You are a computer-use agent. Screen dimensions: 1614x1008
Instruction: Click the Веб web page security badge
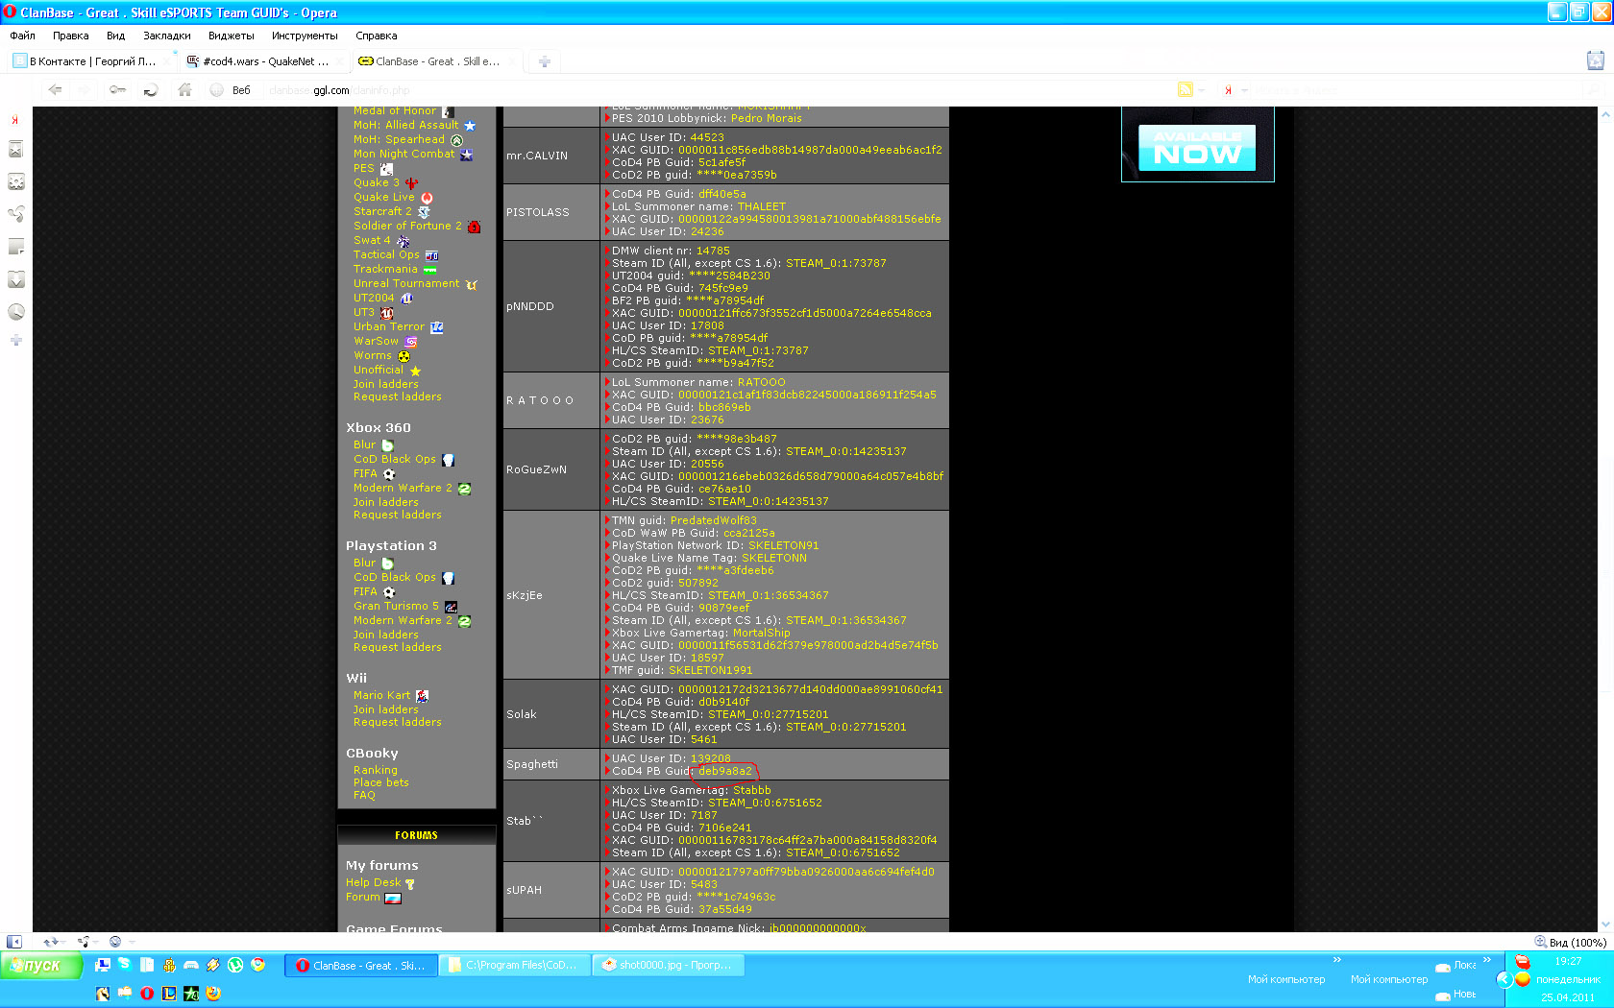[x=231, y=90]
